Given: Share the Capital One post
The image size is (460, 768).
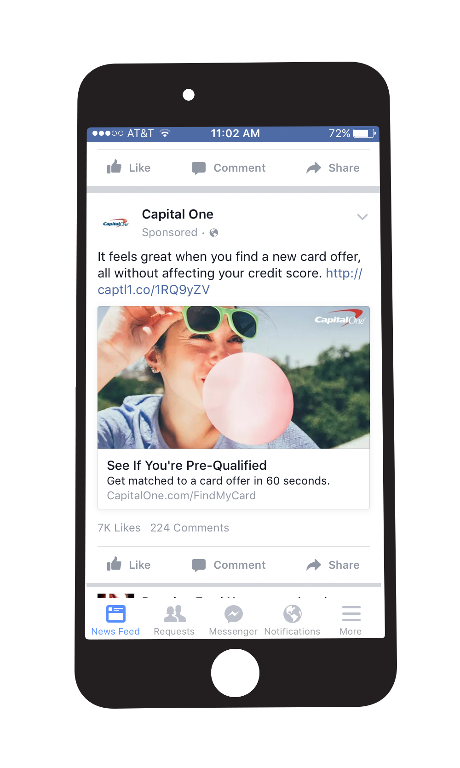Looking at the screenshot, I should tap(333, 565).
